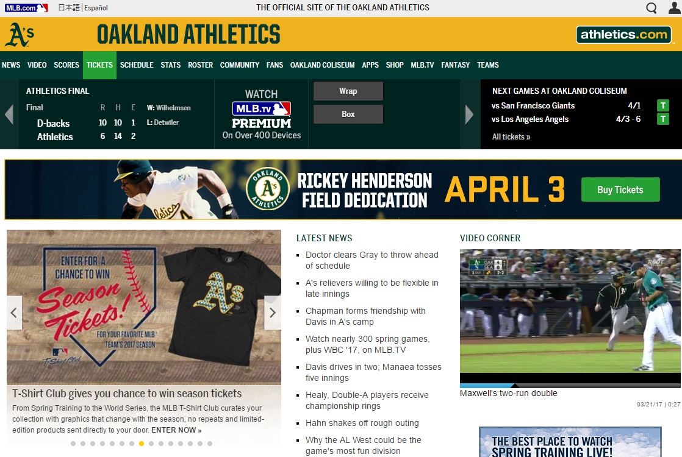The image size is (682, 457).
Task: Open the highlighted TICKETS menu
Action: click(99, 65)
